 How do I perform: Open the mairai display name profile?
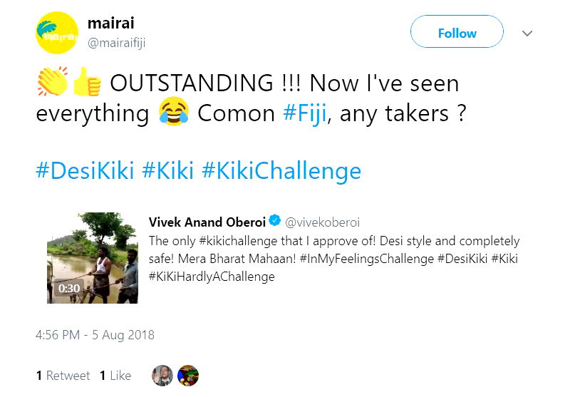coord(107,23)
